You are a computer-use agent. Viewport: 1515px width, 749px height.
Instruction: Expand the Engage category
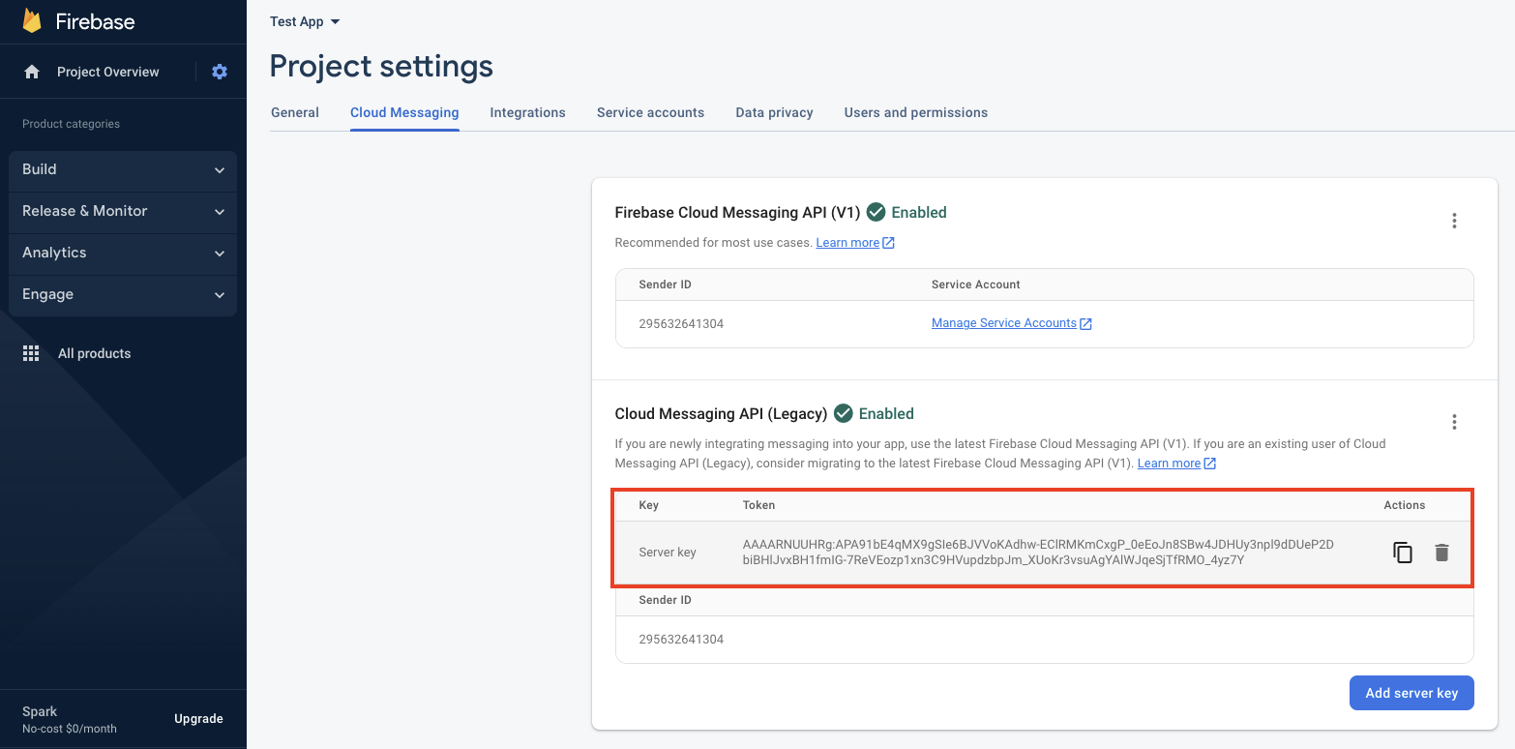tap(123, 294)
